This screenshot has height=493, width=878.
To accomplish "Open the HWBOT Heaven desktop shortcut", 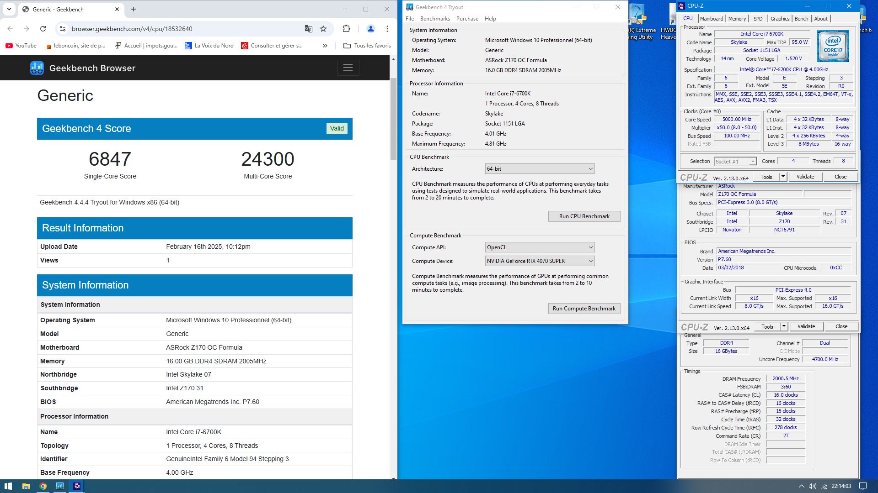I will point(668,22).
